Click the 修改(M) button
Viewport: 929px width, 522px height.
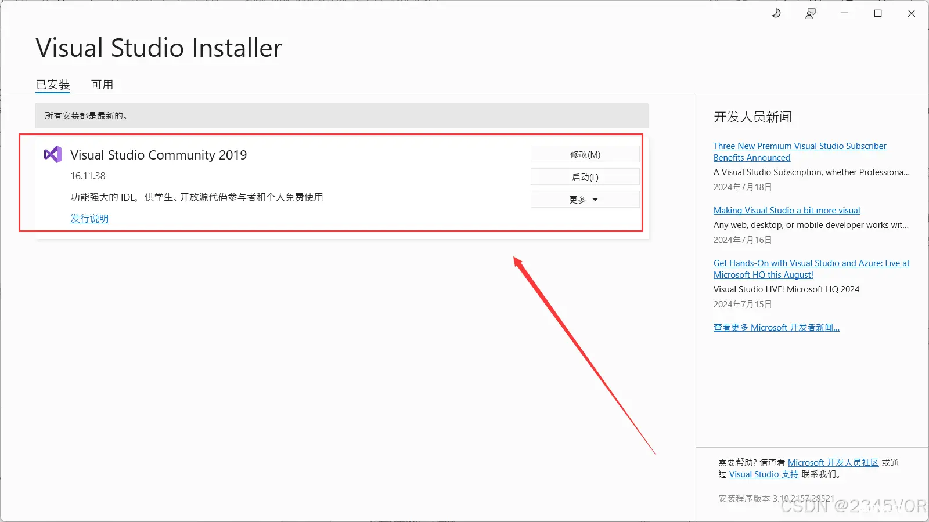point(585,154)
